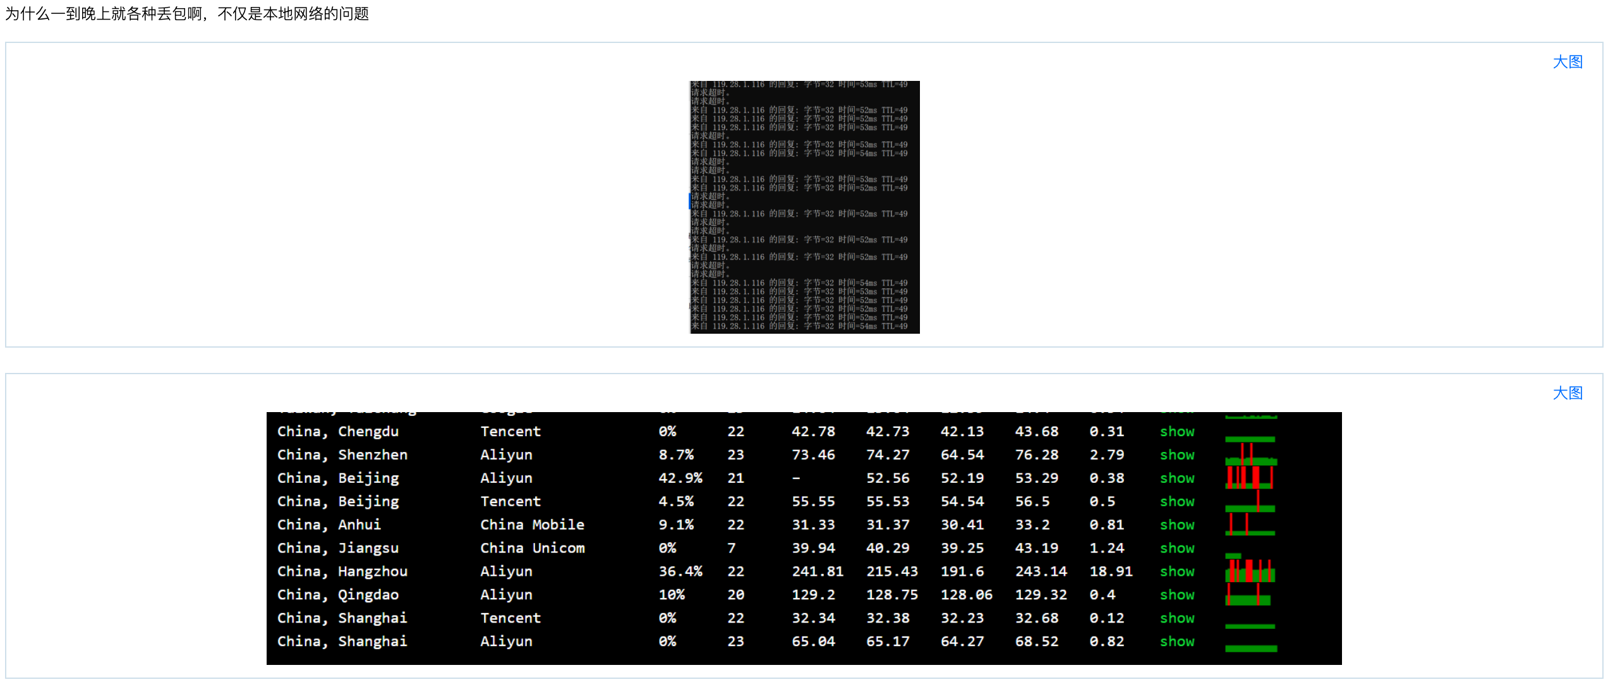Click the 8.7% packet loss value

pyautogui.click(x=676, y=455)
